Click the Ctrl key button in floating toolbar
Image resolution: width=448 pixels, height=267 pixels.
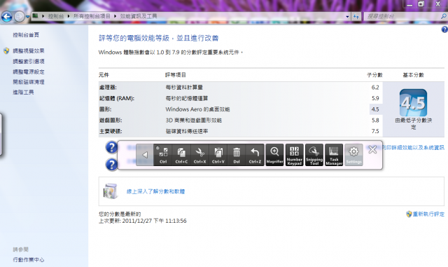(163, 155)
